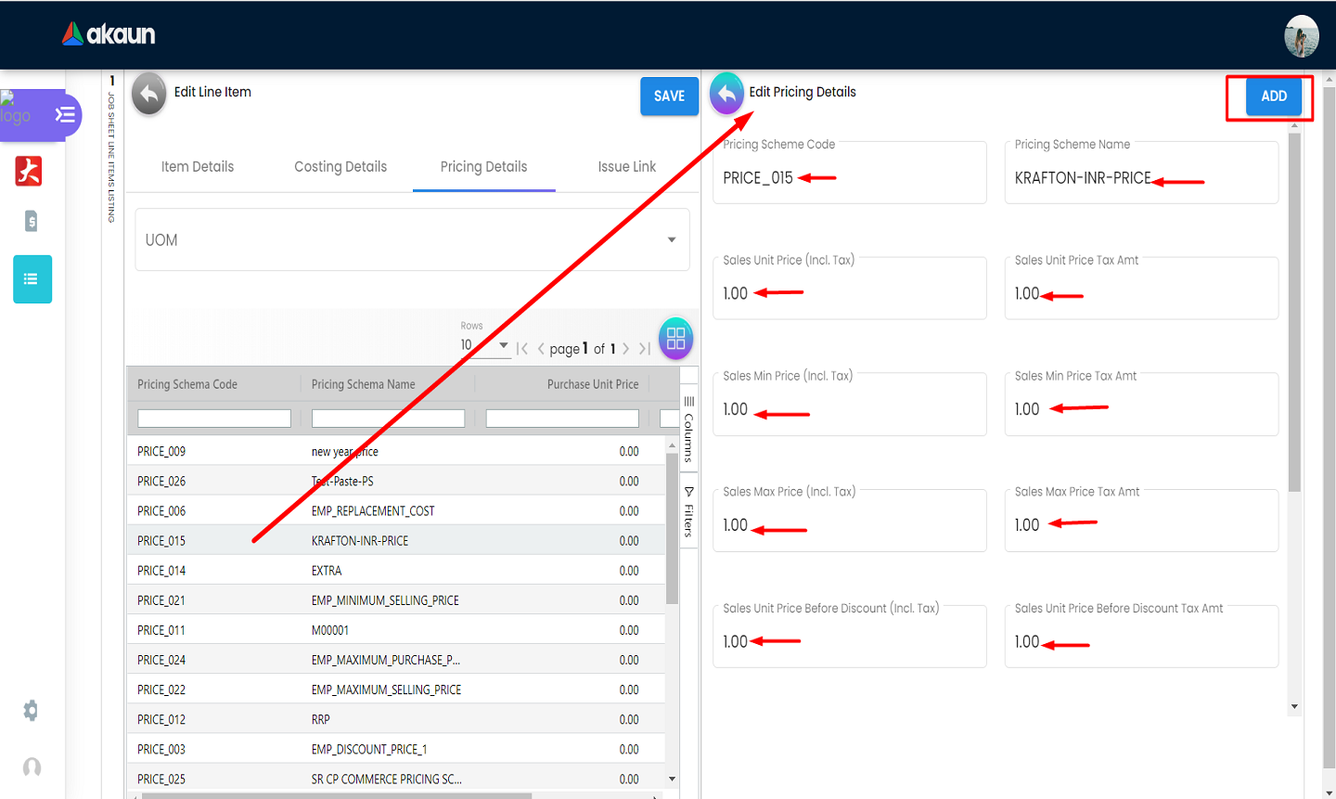1336x799 pixels.
Task: Click the profile silhouette icon at the sidebar bottom
Action: coord(32,767)
